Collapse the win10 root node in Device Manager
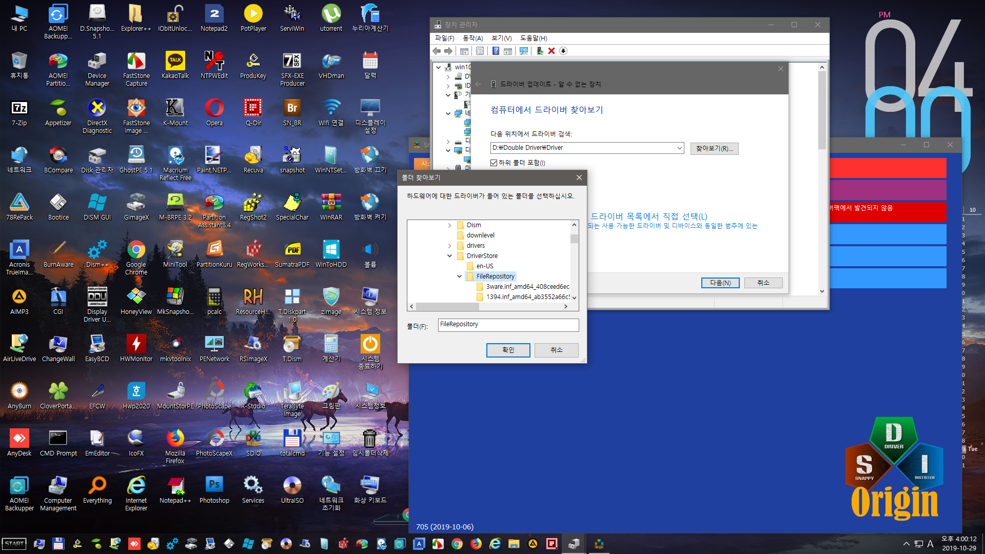 tap(438, 67)
